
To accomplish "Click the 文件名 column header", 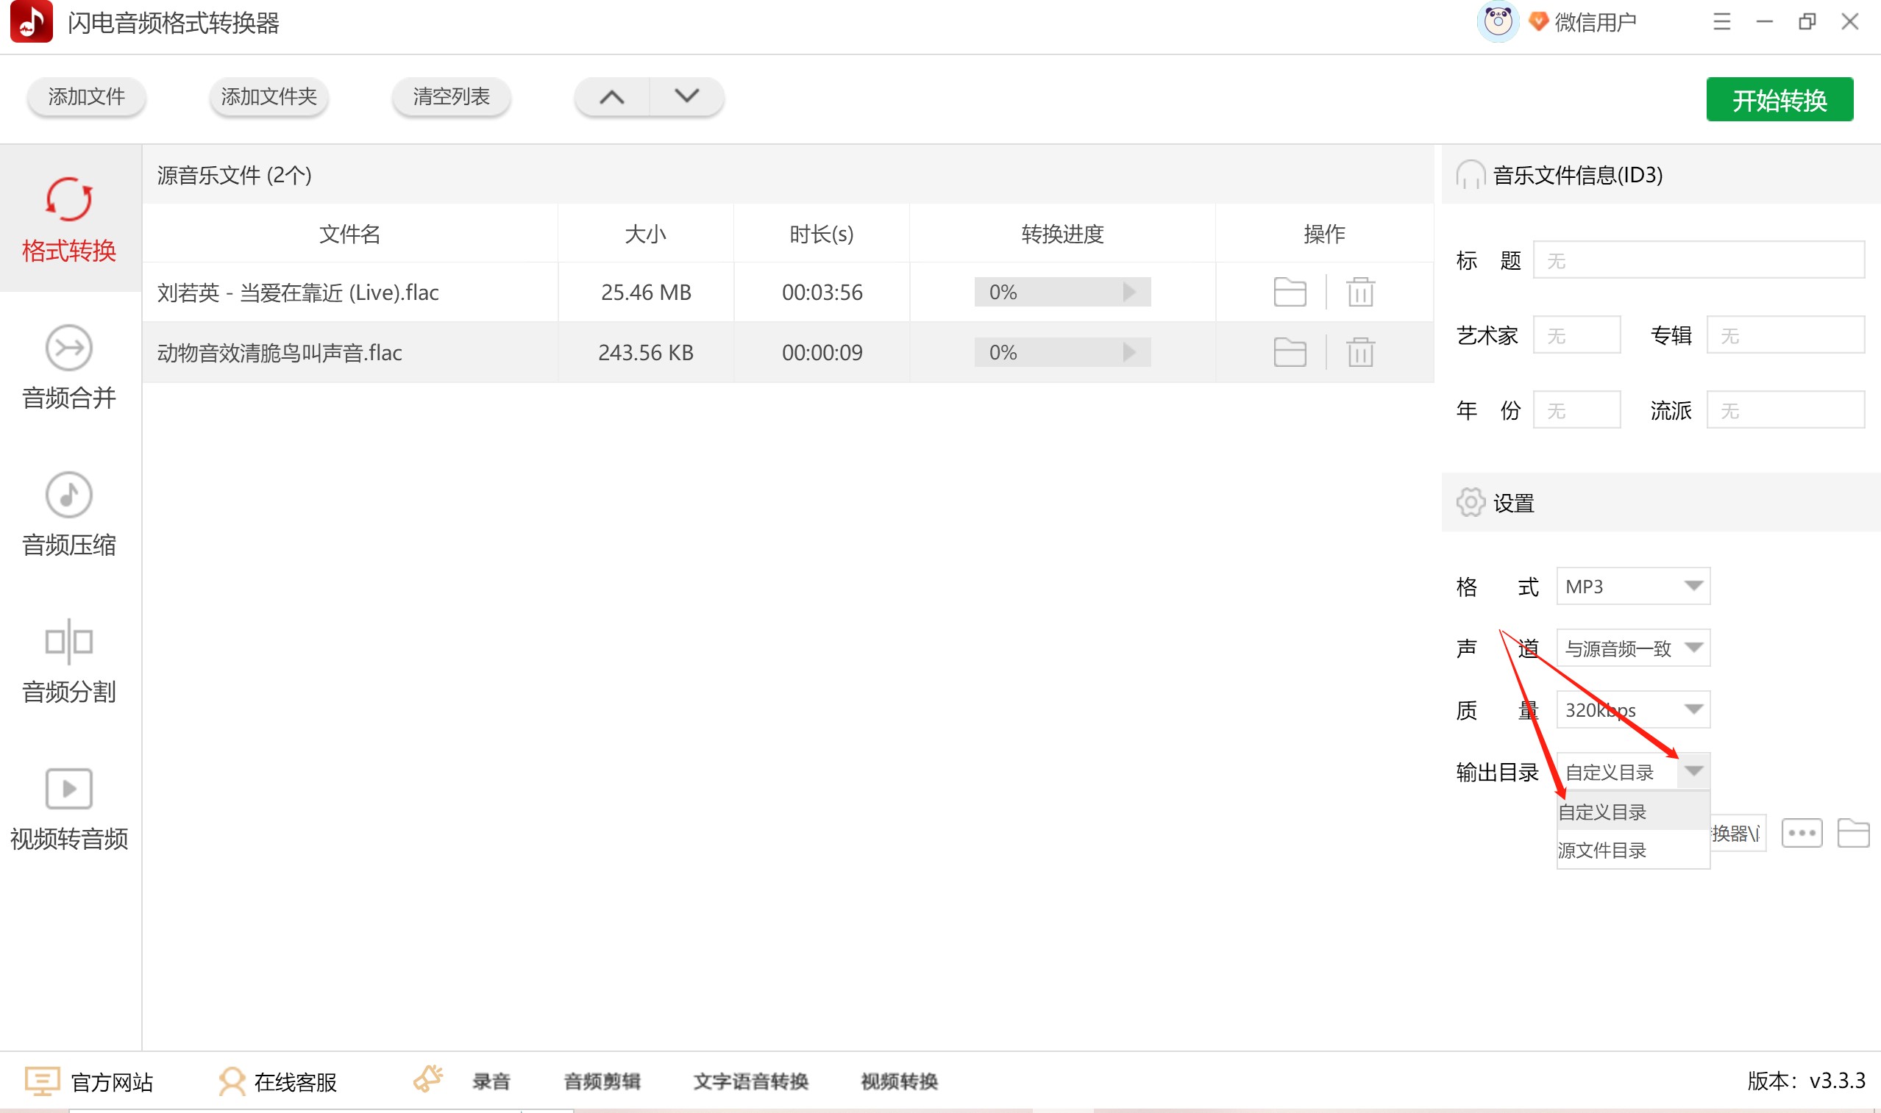I will point(349,234).
